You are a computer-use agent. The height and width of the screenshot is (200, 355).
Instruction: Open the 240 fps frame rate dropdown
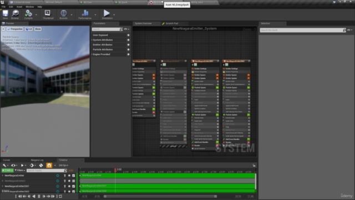coord(63,166)
